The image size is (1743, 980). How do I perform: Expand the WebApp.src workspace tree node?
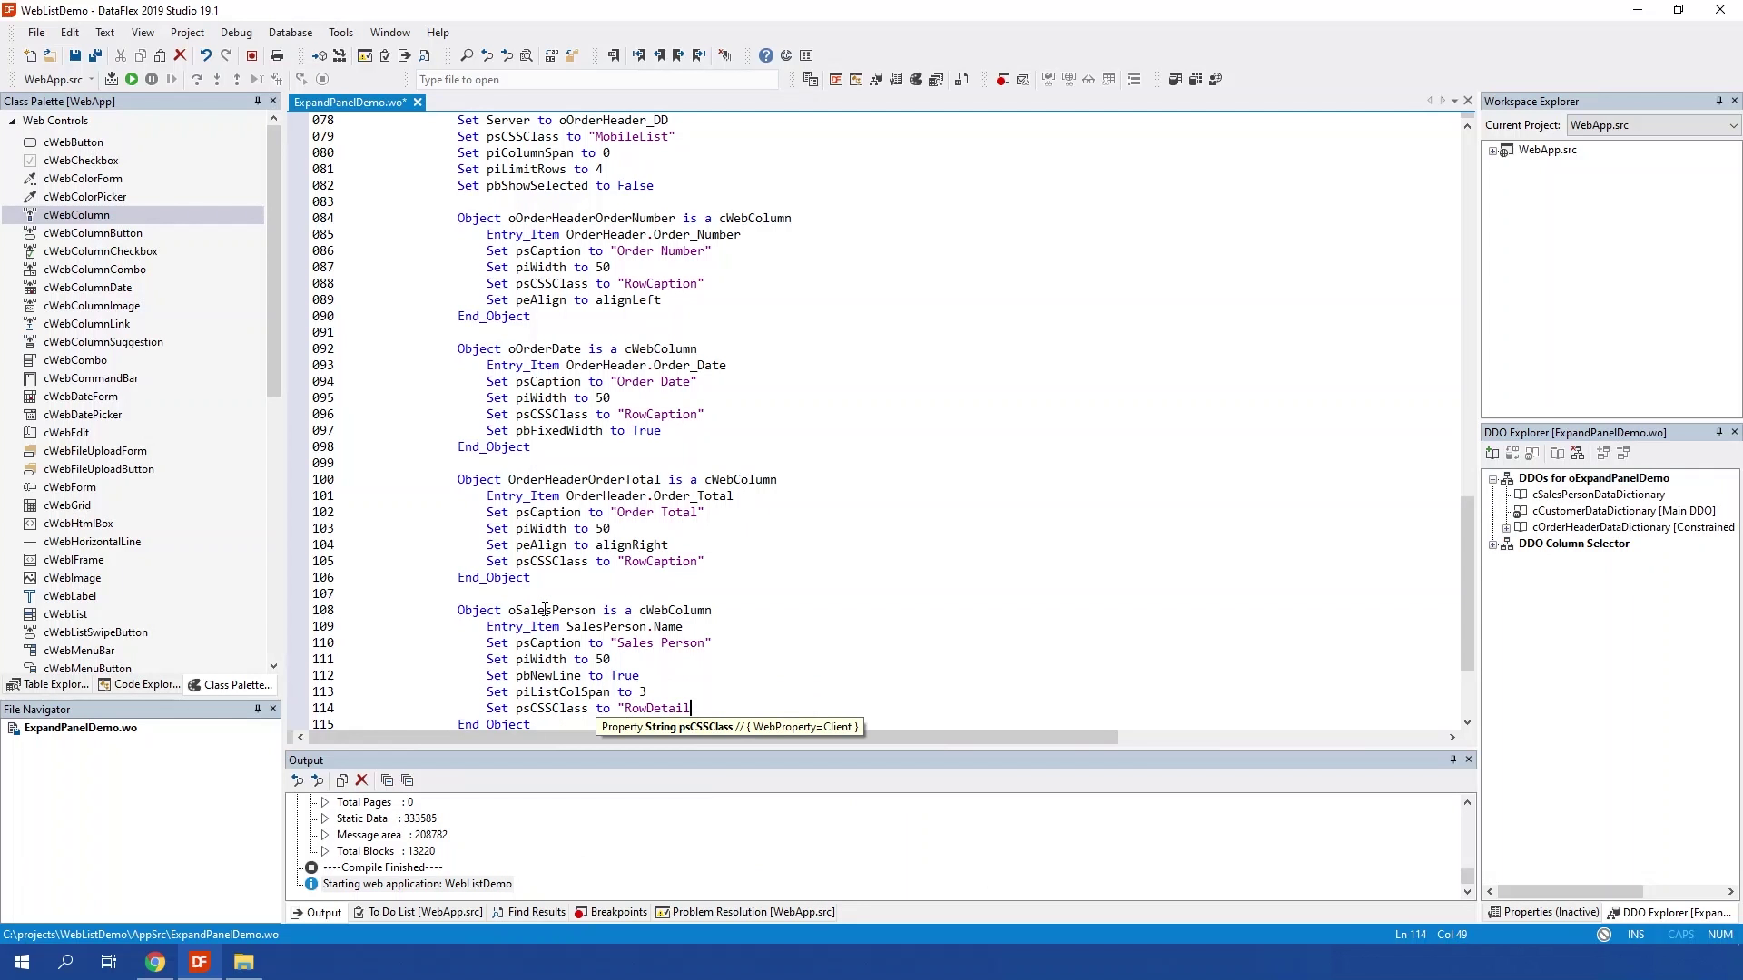[1493, 151]
